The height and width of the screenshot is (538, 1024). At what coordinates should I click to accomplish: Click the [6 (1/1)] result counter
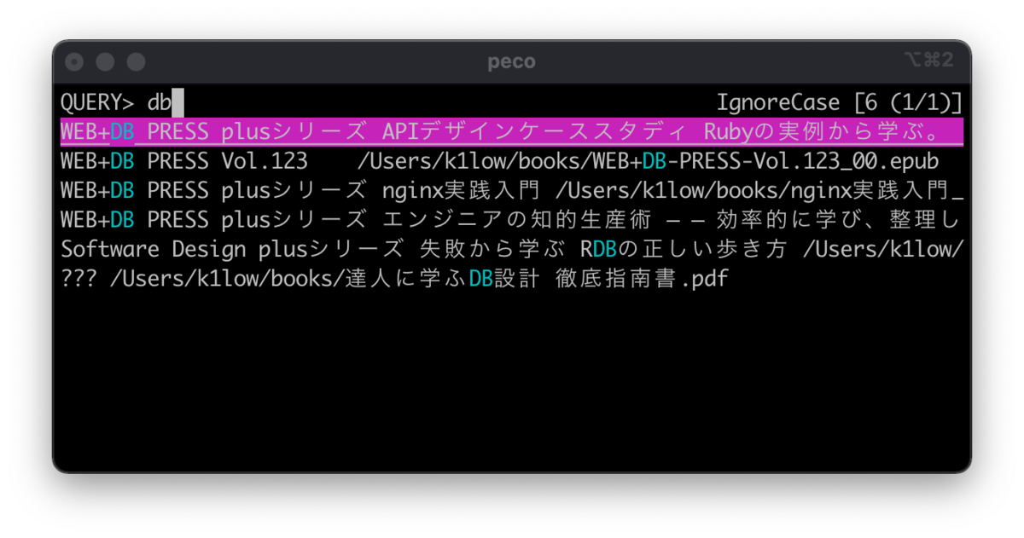(908, 103)
